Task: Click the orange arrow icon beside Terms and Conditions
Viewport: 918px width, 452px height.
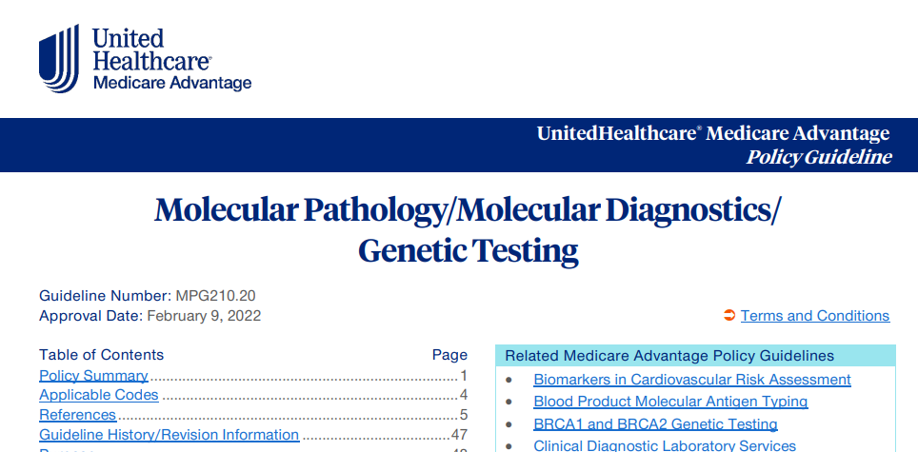Action: pyautogui.click(x=728, y=316)
